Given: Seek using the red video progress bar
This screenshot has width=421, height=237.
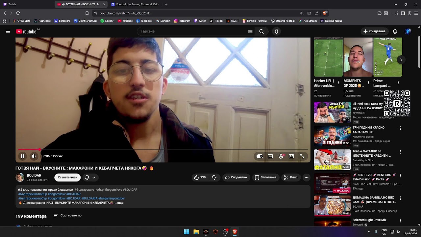Looking at the screenshot, I should [163, 149].
